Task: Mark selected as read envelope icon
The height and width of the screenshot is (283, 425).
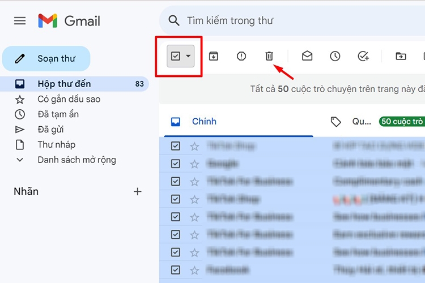Action: coord(307,56)
